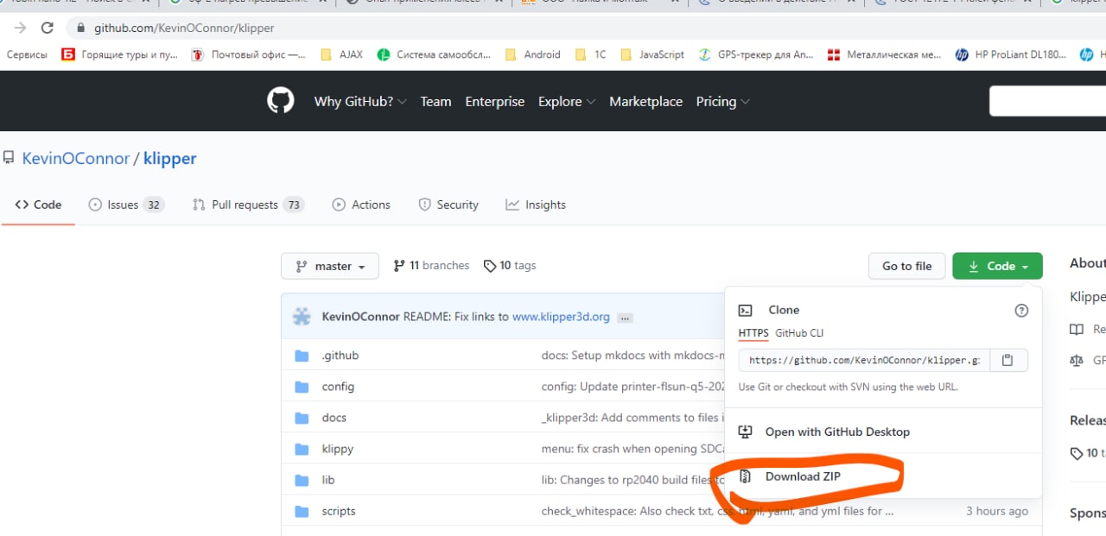This screenshot has width=1106, height=536.
Task: Open the sidebar 10 tags link under Releases
Action: click(1089, 453)
